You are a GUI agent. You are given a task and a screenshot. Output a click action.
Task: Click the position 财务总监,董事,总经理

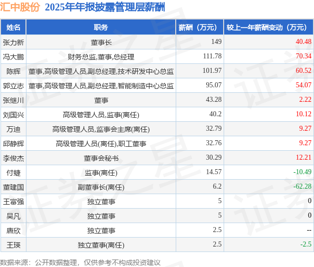coord(101,57)
